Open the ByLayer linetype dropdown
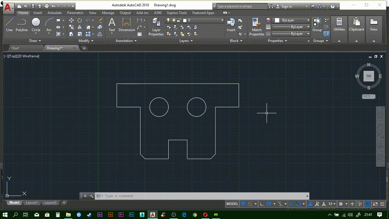Image resolution: width=389 pixels, height=219 pixels. (x=291, y=33)
